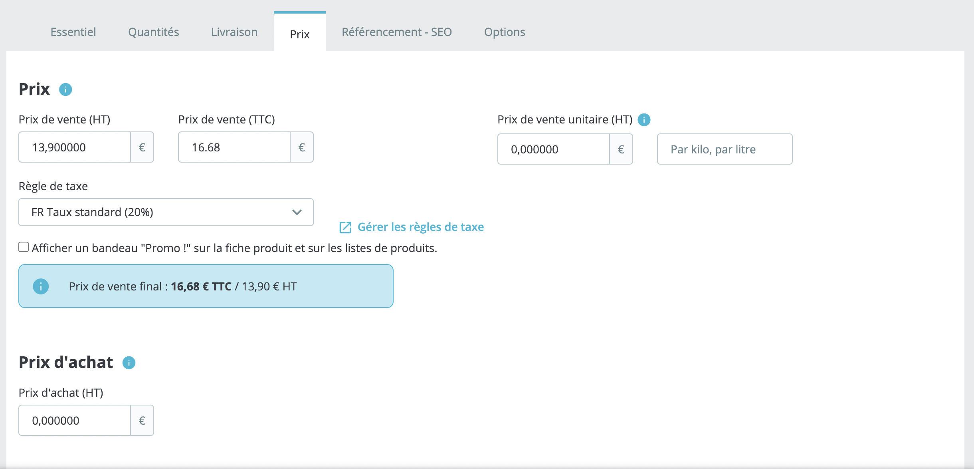
Task: Click the Prix de vente (TTC) label
Action: (x=227, y=119)
